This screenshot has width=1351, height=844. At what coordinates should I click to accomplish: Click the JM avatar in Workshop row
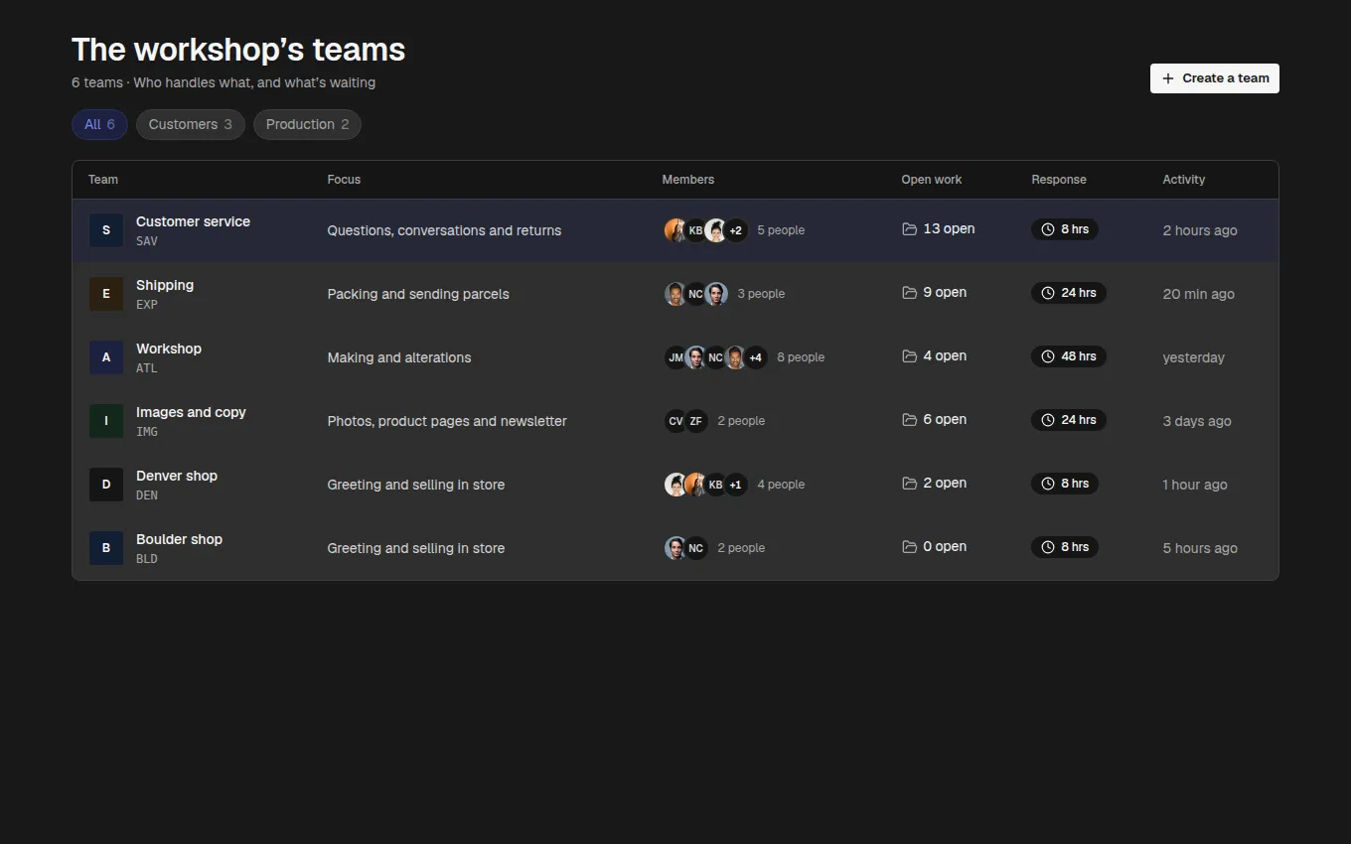(x=675, y=357)
